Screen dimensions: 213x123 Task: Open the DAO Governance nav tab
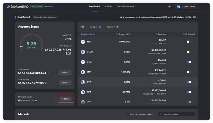(126, 7)
